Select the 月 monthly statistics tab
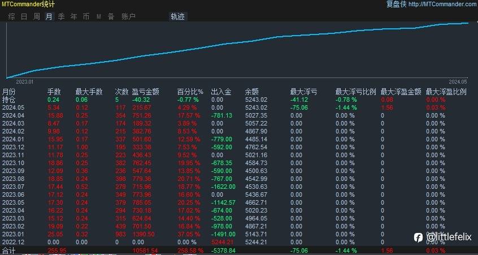 tap(49, 16)
